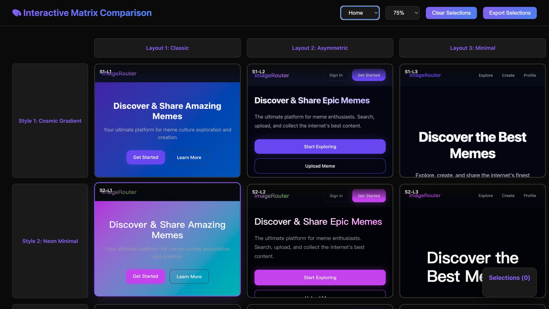Click Learn More in the S2-L1 neon card

point(189,276)
